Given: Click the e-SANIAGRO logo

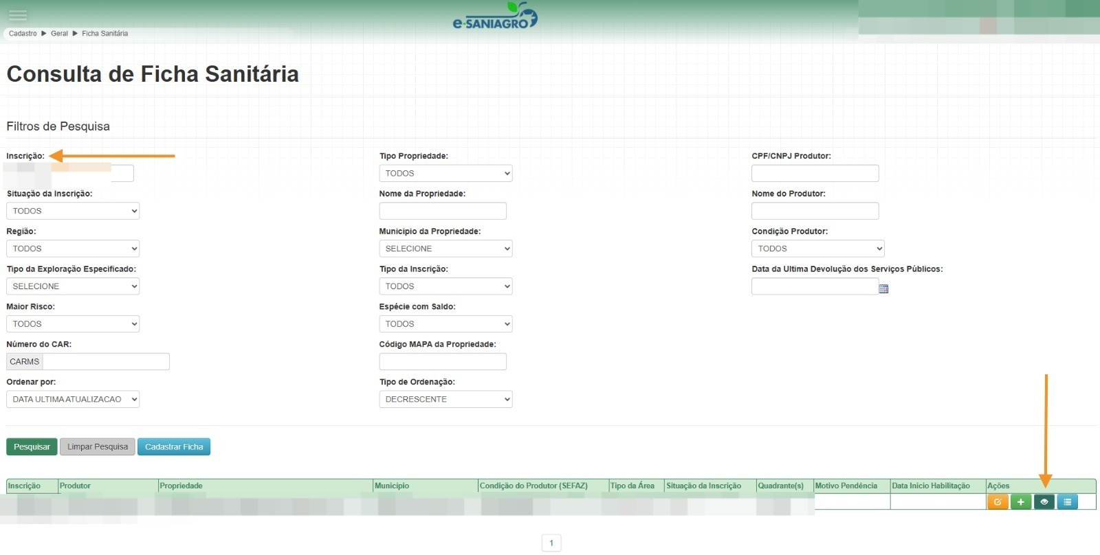Looking at the screenshot, I should [494, 16].
